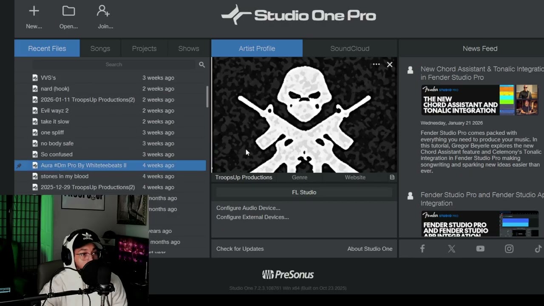This screenshot has height=306, width=544.
Task: Select the song 'So confused'
Action: (57, 154)
